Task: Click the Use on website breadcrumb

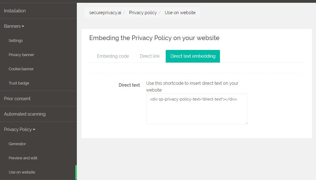Action: click(x=180, y=12)
